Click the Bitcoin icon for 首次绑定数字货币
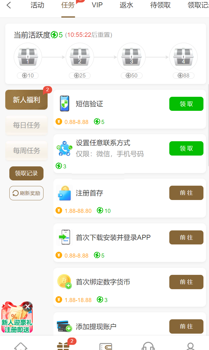 tap(64, 282)
